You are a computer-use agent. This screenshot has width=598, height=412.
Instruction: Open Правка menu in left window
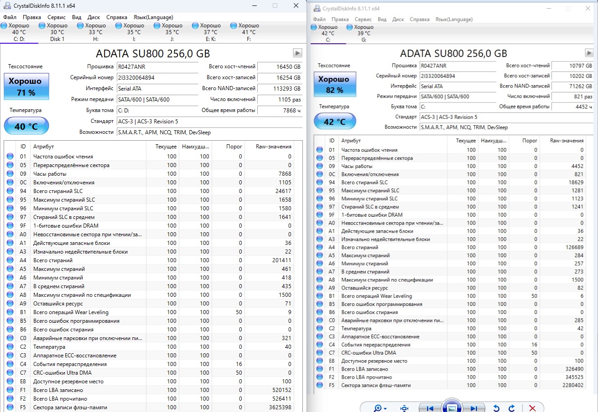[x=31, y=17]
